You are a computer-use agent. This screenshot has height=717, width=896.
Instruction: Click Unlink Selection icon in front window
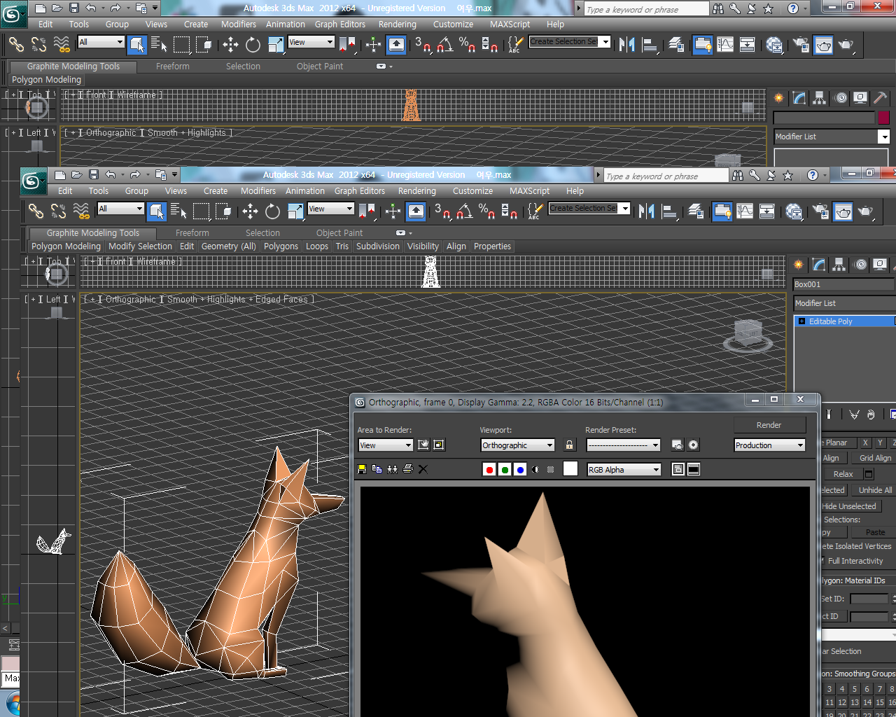(x=58, y=211)
